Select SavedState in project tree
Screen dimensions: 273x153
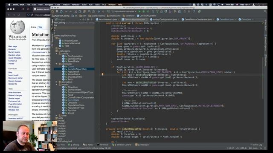pyautogui.click(x=73, y=61)
